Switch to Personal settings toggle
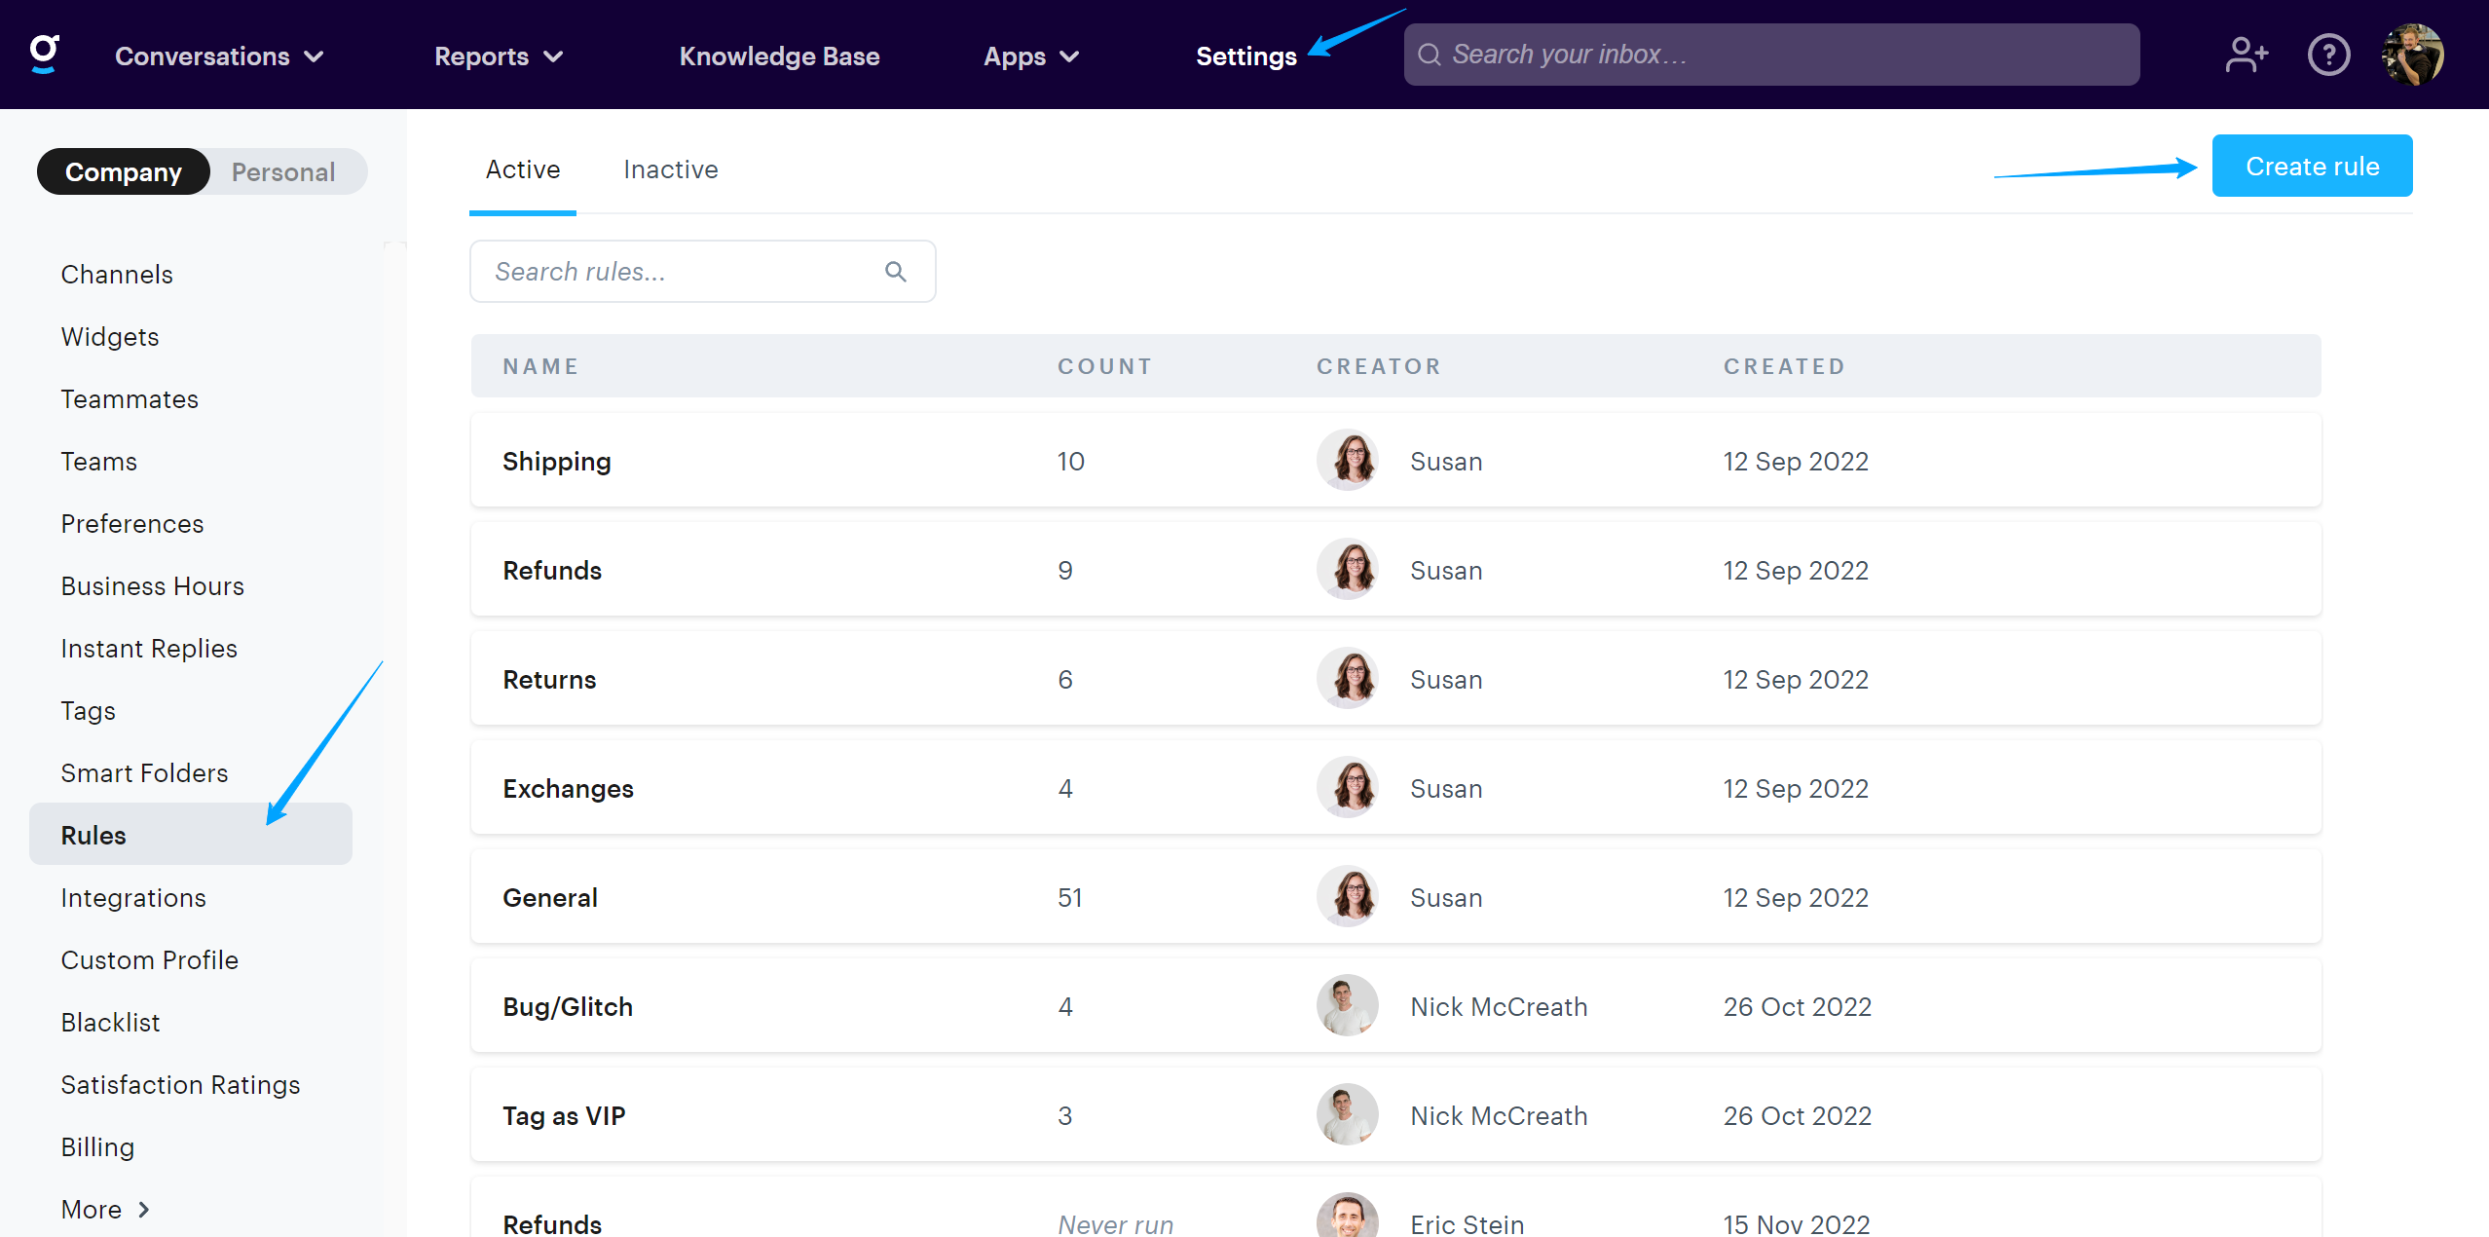The height and width of the screenshot is (1237, 2489). click(283, 172)
